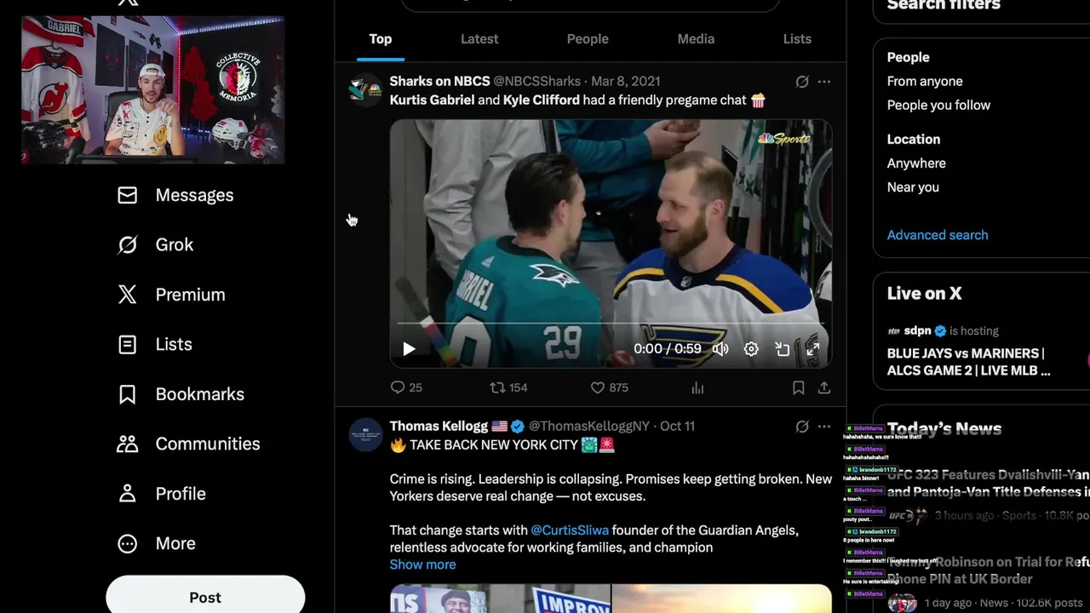Share the Sharks on NBCS post
Screen dimensions: 1090x613
pos(824,387)
